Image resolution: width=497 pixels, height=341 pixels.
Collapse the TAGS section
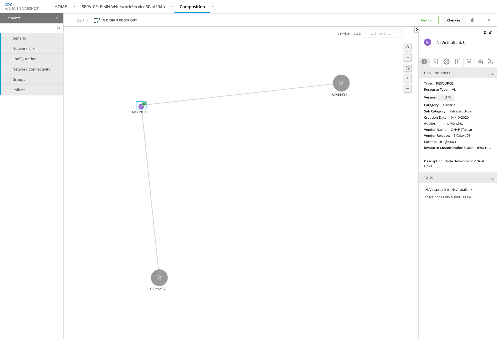point(493,179)
